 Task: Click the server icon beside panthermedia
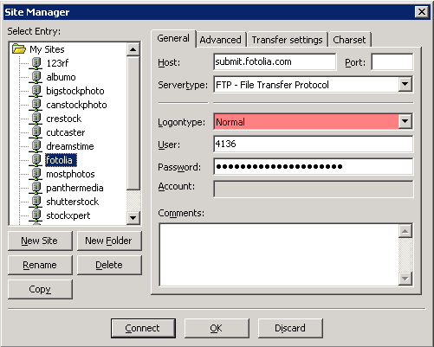click(36, 188)
